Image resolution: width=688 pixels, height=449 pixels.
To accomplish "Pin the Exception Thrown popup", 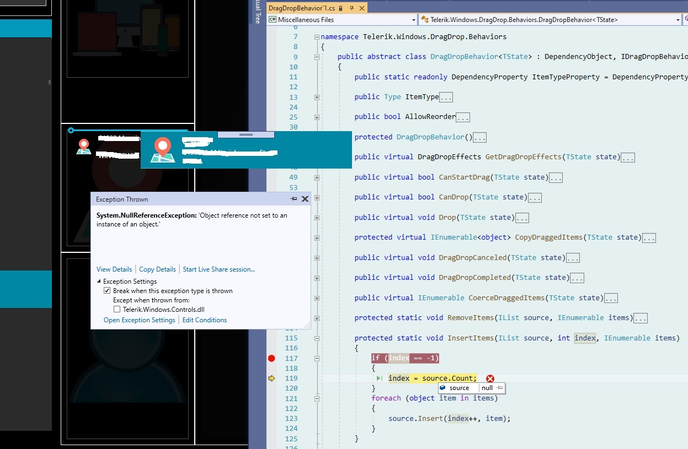I will pyautogui.click(x=294, y=199).
